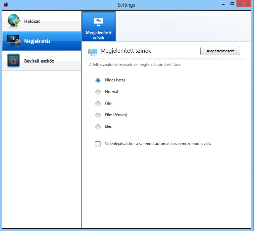This screenshot has height=231, width=254.
Task: Close the Settings window
Action: coord(244,3)
